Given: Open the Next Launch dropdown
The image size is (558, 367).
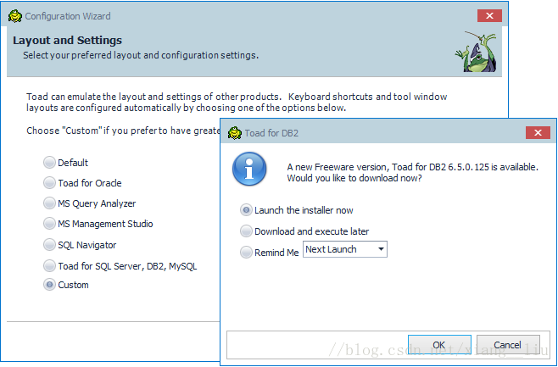Looking at the screenshot, I should point(345,249).
